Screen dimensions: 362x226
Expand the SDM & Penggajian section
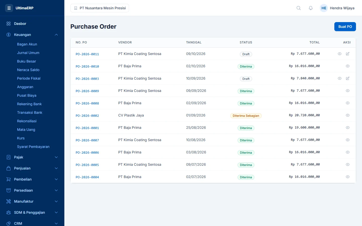click(x=32, y=212)
